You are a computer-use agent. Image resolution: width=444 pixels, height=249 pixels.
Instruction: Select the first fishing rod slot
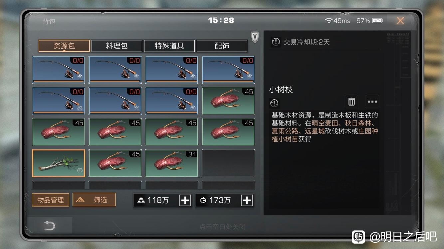coord(59,70)
